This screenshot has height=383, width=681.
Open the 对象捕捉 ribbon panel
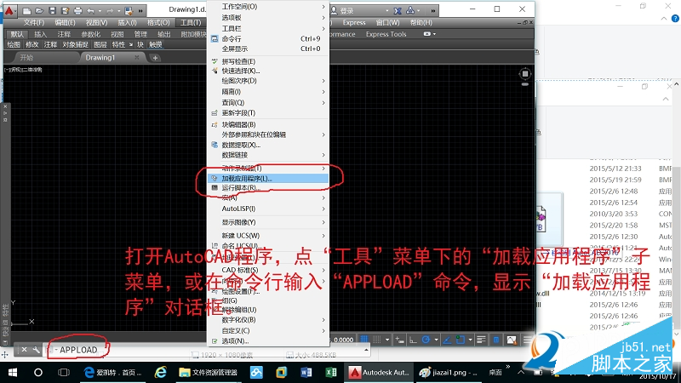(75, 45)
